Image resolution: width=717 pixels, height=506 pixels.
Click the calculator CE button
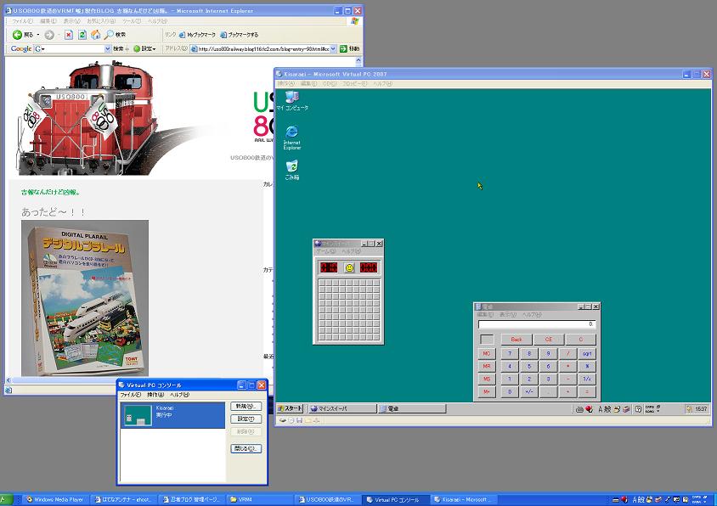(549, 340)
